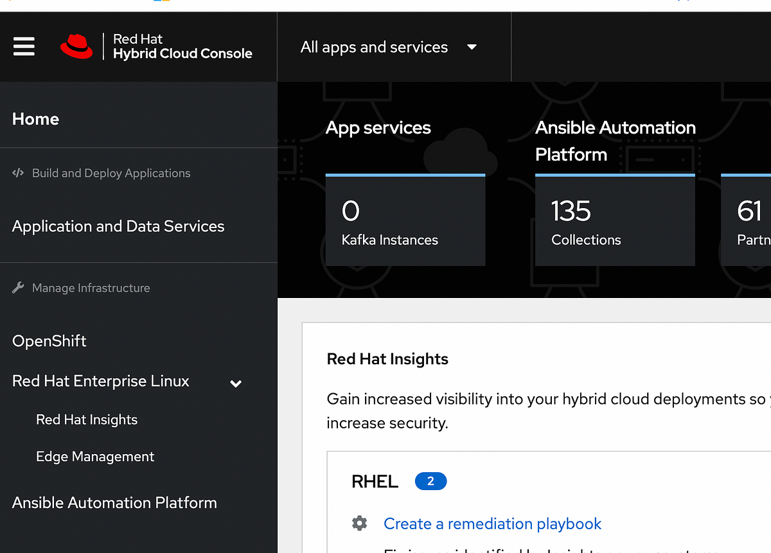Open Application and Data Services
This screenshot has width=771, height=553.
tap(118, 226)
